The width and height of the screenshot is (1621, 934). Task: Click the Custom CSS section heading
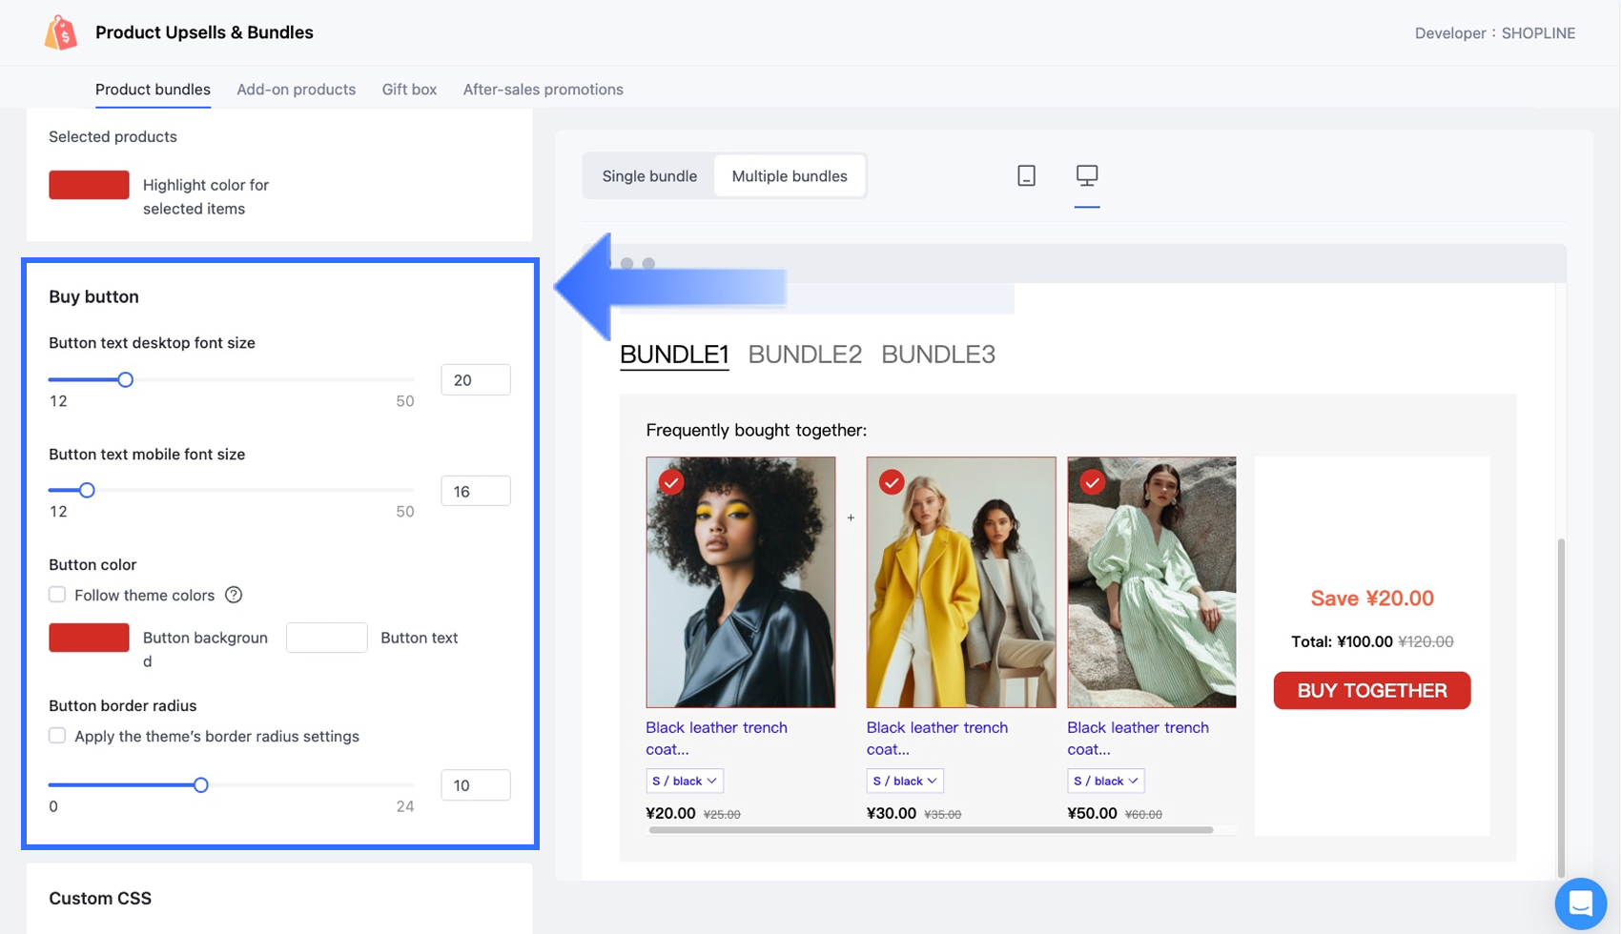point(100,899)
